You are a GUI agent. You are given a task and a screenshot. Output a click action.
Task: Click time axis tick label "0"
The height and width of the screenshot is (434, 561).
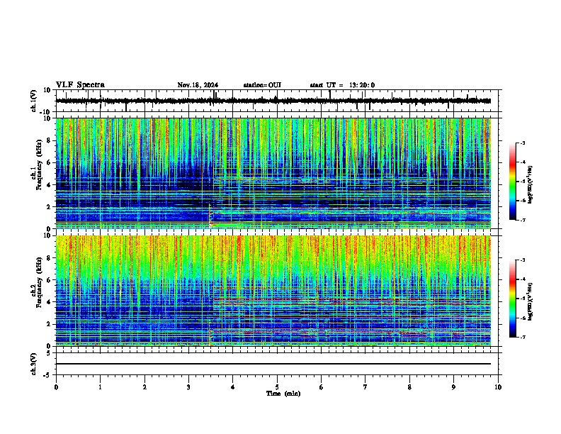pyautogui.click(x=56, y=387)
